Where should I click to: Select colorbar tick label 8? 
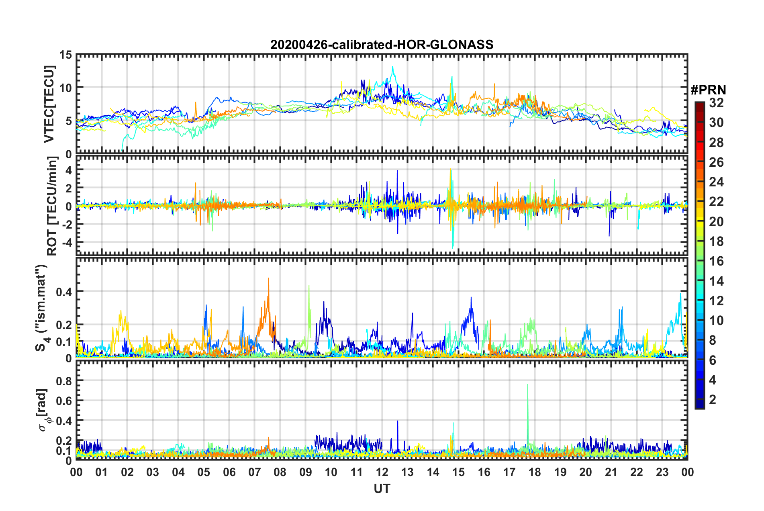713,340
